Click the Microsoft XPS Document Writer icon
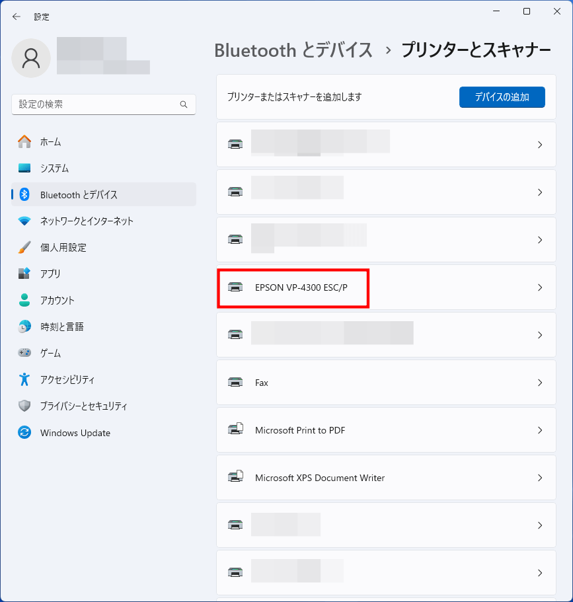 (235, 478)
